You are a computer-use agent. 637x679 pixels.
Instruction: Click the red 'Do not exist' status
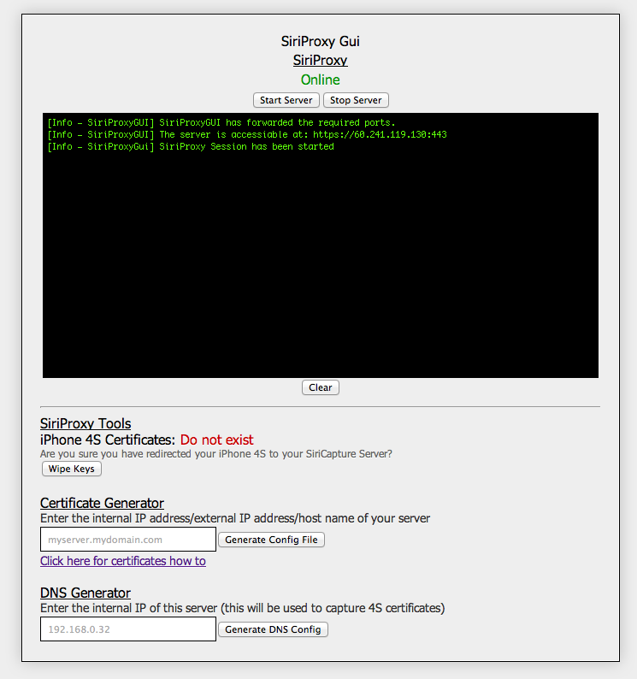click(217, 440)
